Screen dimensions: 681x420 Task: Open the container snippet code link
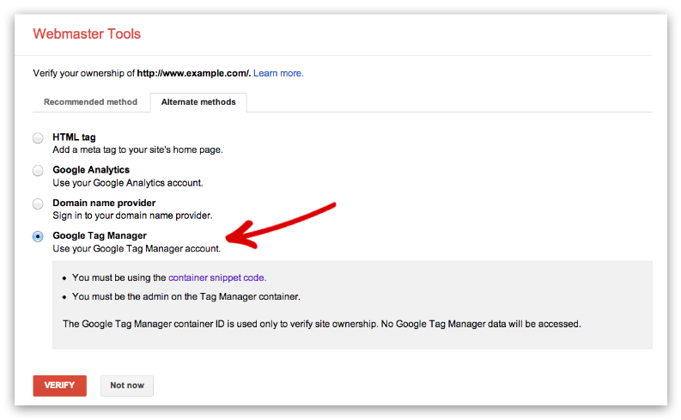[x=217, y=277]
